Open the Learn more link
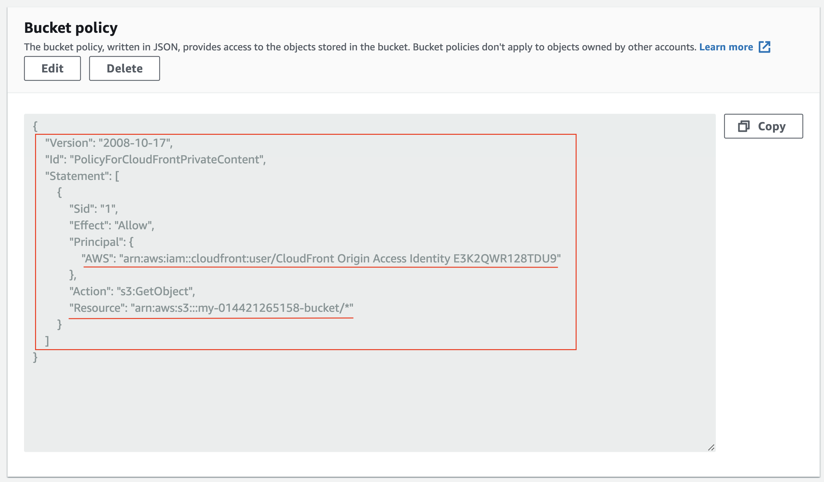 pyautogui.click(x=726, y=47)
